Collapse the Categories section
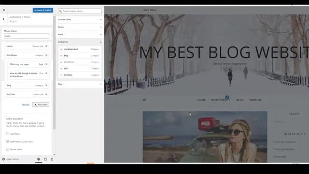 80,42
